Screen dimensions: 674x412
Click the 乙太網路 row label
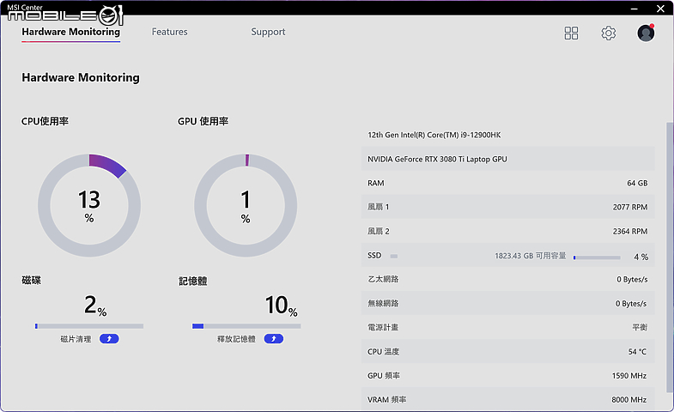383,279
